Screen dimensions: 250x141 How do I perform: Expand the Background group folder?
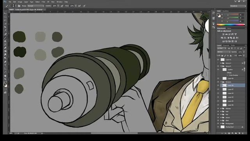[x=221, y=124]
